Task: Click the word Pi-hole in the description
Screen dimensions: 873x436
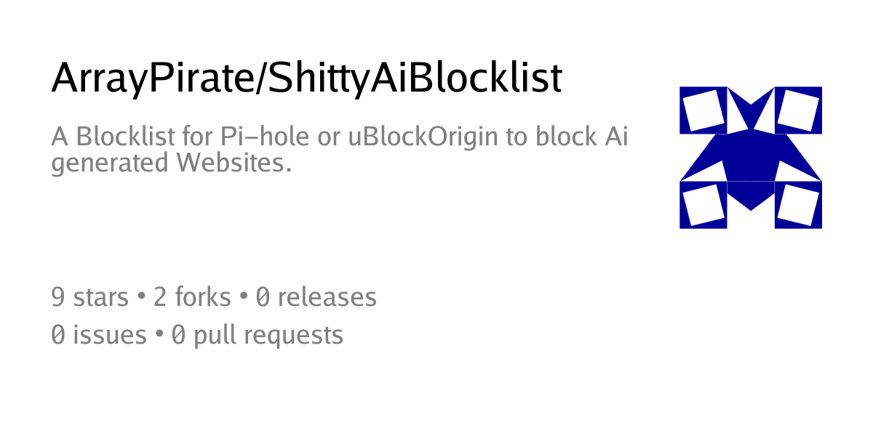Action: pos(268,137)
